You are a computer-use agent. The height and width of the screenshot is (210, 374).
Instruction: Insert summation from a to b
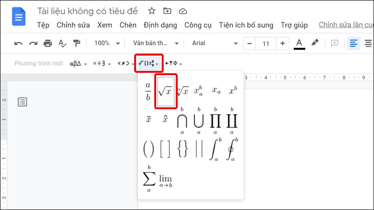149,179
